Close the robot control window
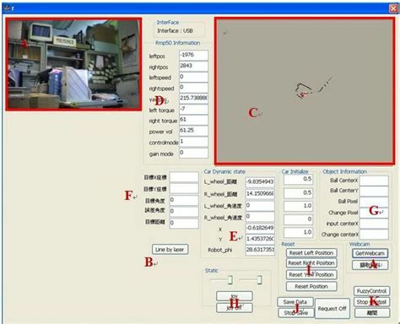This screenshot has width=400, height=324. click(393, 8)
